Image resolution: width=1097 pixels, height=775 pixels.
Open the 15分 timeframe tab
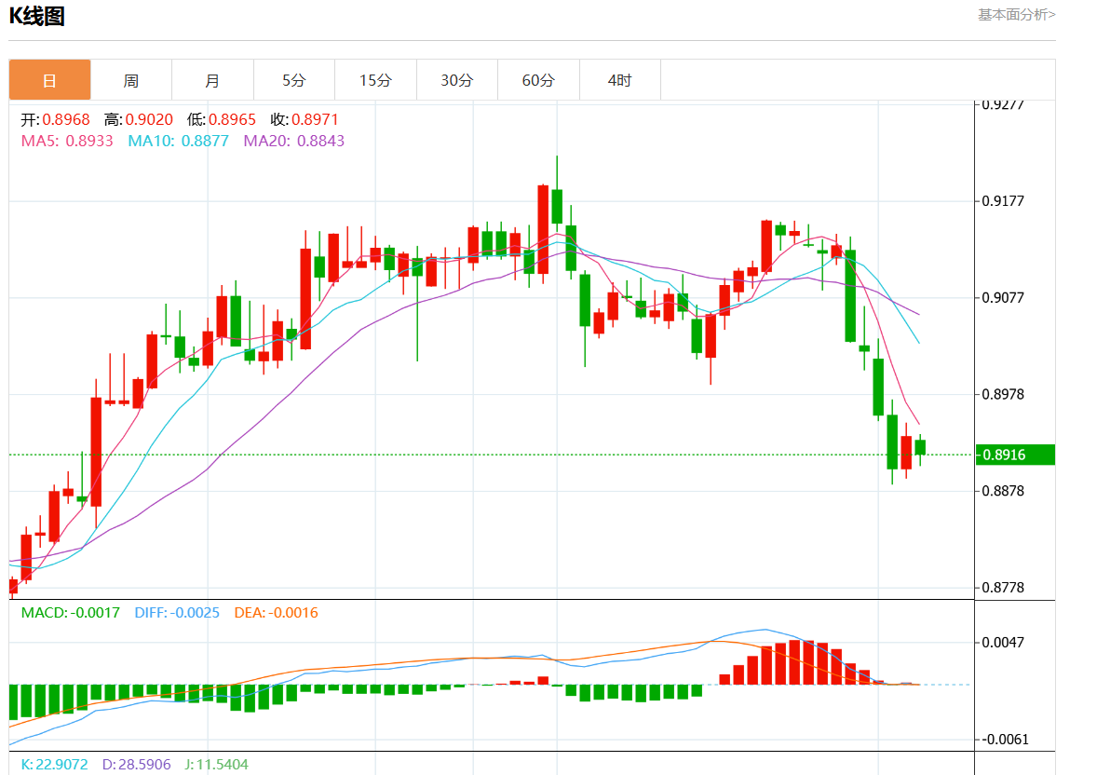[375, 80]
